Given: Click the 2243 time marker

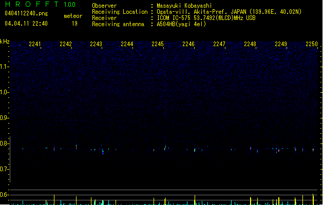Looking at the screenshot, I should pyautogui.click(x=96, y=44).
